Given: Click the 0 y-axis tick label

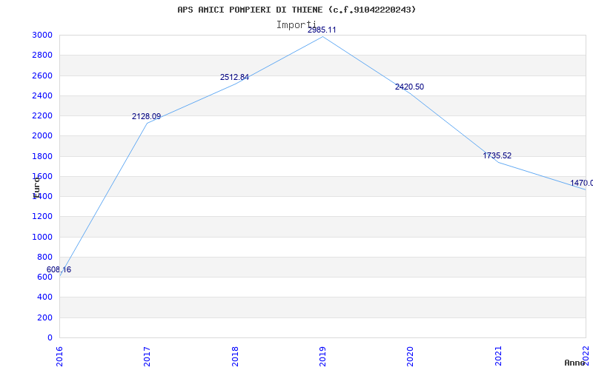Looking at the screenshot, I should coord(50,338).
